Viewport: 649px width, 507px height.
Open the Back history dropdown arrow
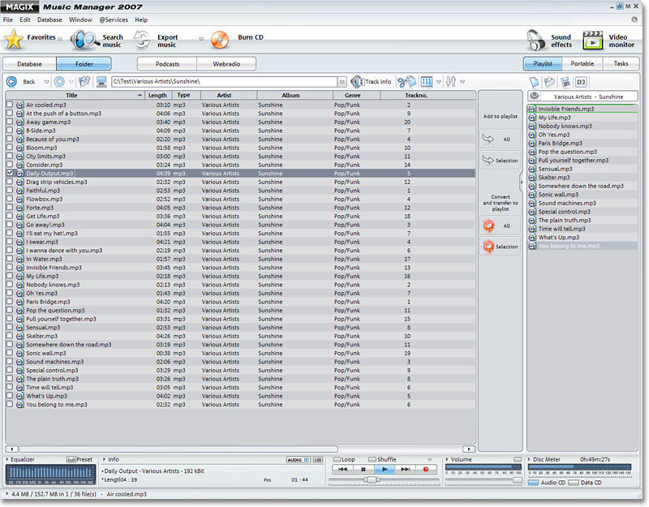[x=46, y=82]
